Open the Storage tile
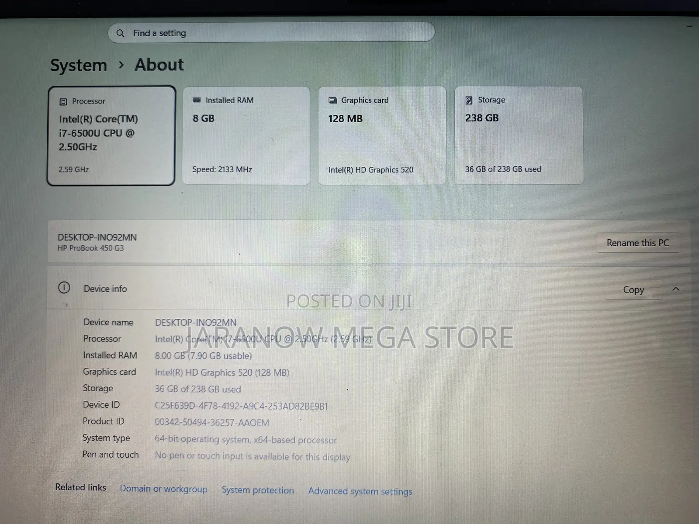699x524 pixels. 519,135
